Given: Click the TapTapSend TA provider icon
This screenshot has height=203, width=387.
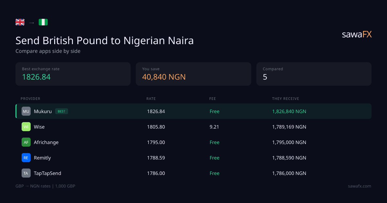Looking at the screenshot, I should click(26, 173).
